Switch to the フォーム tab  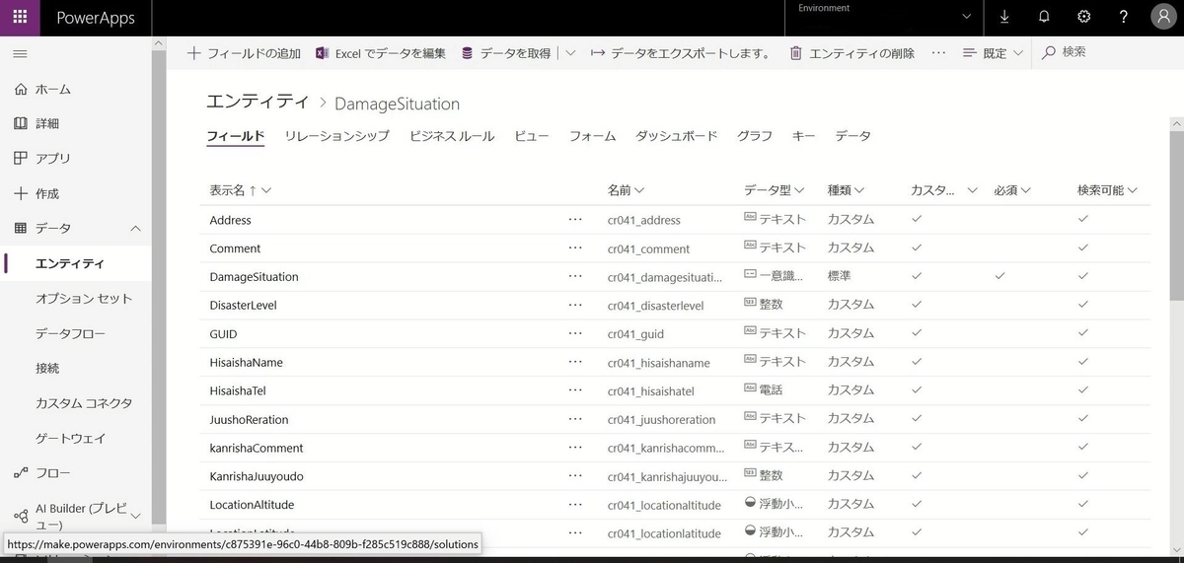point(592,136)
